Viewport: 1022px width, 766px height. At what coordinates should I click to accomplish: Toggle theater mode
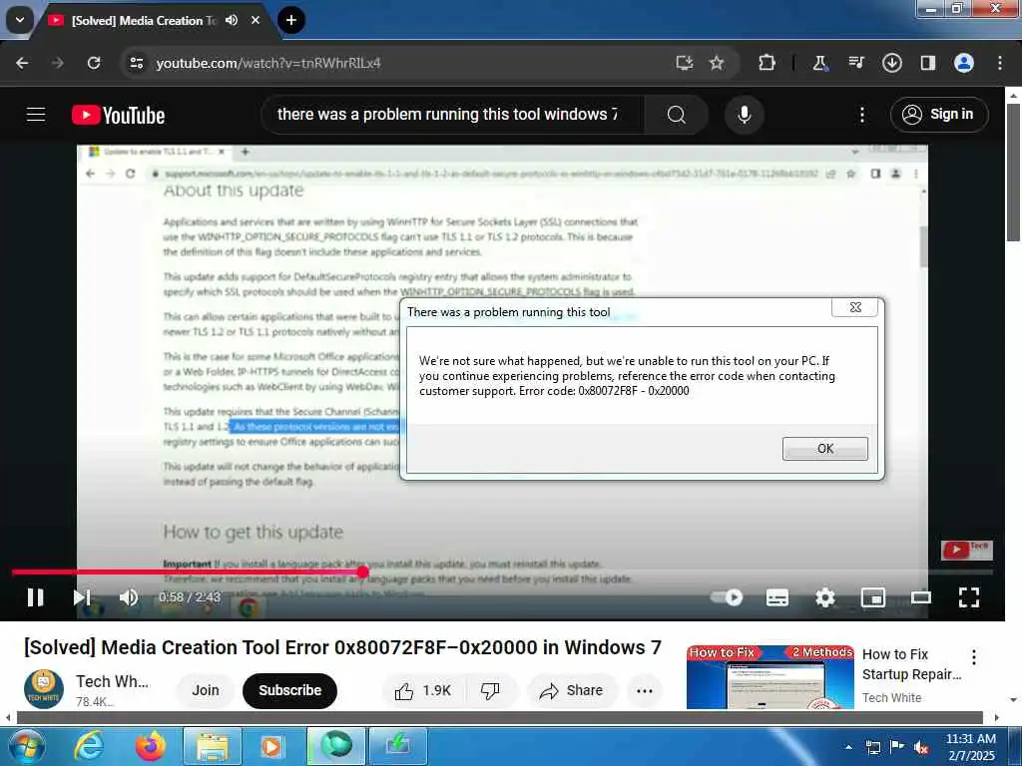pos(921,597)
